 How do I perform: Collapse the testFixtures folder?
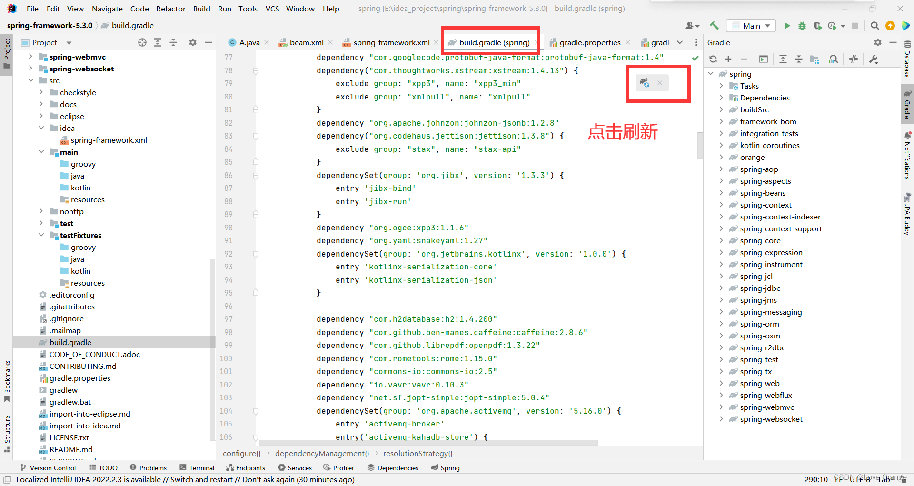coord(41,235)
